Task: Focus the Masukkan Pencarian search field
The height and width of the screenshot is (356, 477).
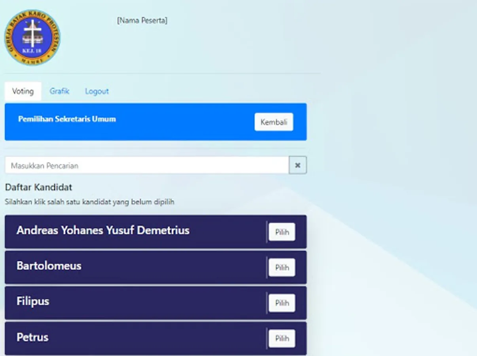Action: tap(147, 165)
